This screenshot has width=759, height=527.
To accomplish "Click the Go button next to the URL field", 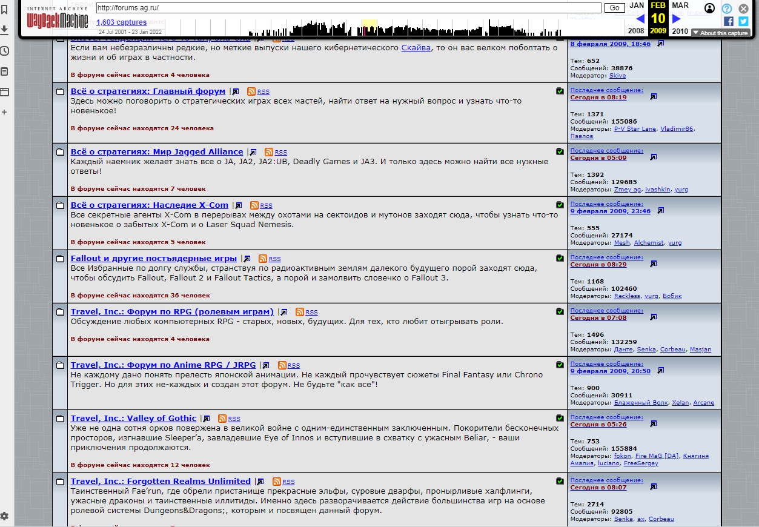I will point(614,8).
